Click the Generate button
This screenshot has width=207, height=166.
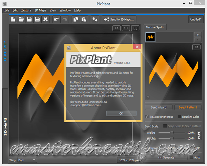coord(166,157)
